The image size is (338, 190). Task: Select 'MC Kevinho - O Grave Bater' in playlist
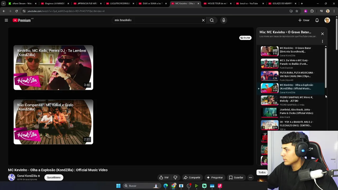coord(291,51)
